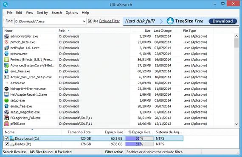Screen dimensions: 242x157
Task: Select the path D:\Downloads\2013\11 of PCLoginNow_Full.exe
Action: 76,118
